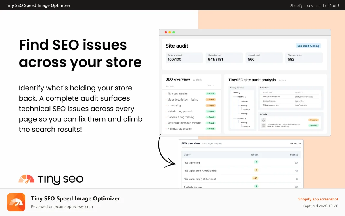Screen dimensions: 345x216
Task: Click the '8 found' badge for H1 missing
Action: point(210,105)
